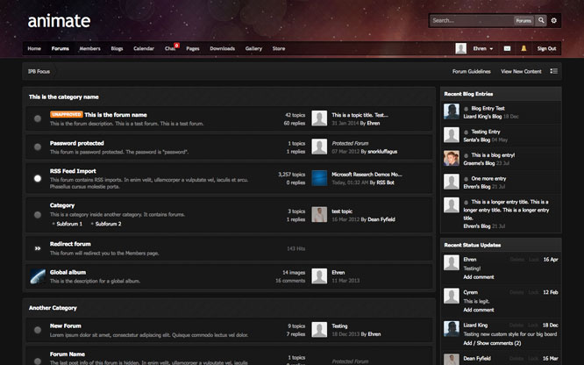Open the Global album thumbnail icon

coord(38,276)
